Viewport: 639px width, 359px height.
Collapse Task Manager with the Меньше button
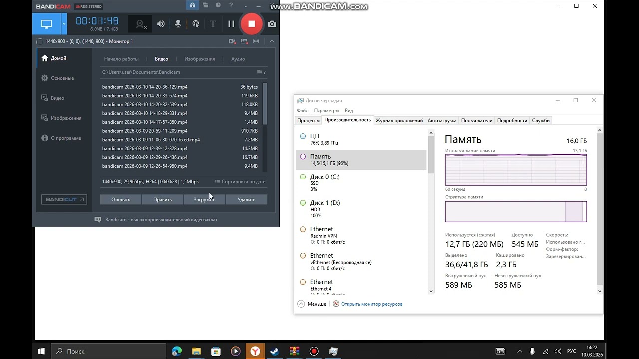click(x=312, y=304)
